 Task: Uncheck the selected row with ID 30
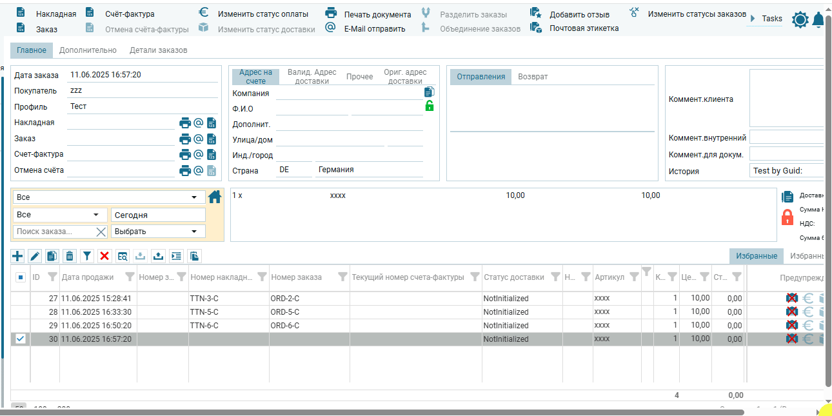tap(21, 339)
